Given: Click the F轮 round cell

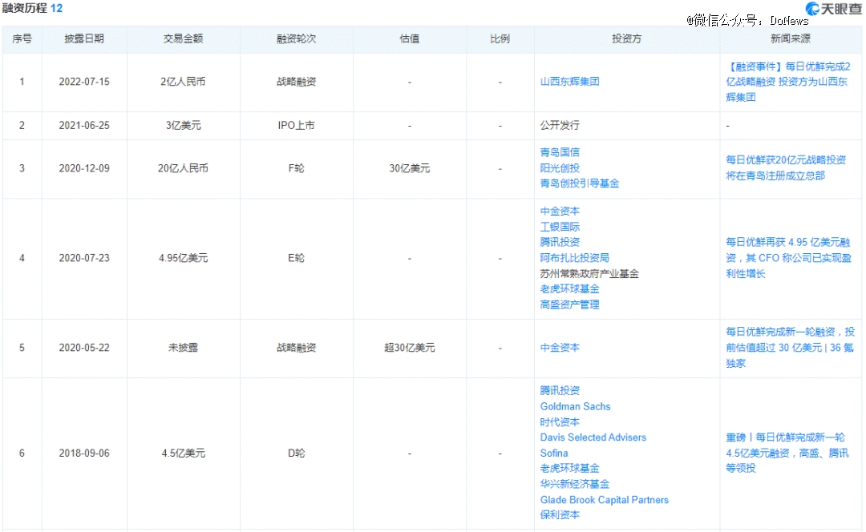Looking at the screenshot, I should coord(296,168).
